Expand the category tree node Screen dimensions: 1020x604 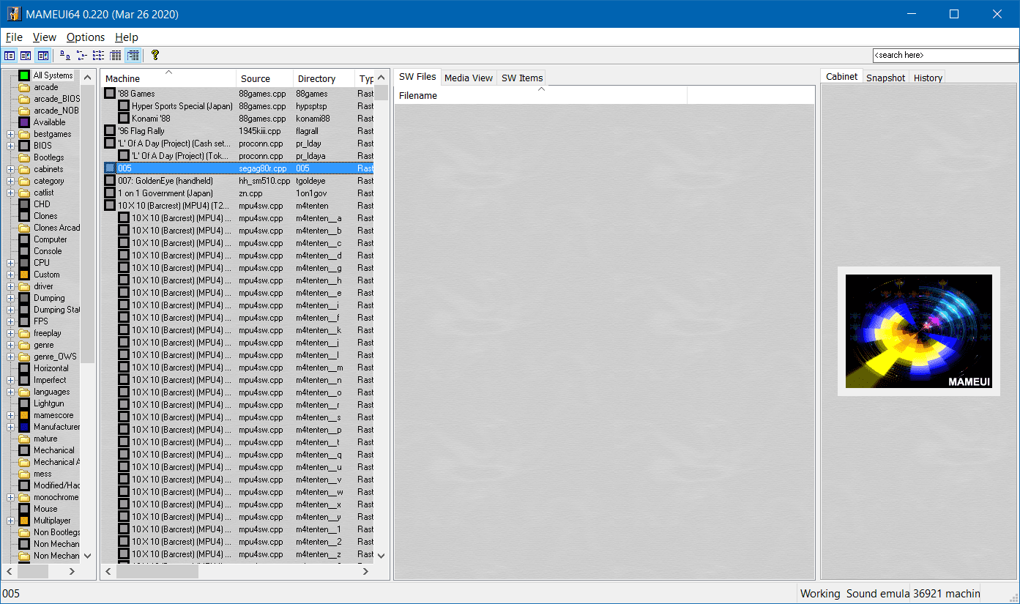pos(10,181)
